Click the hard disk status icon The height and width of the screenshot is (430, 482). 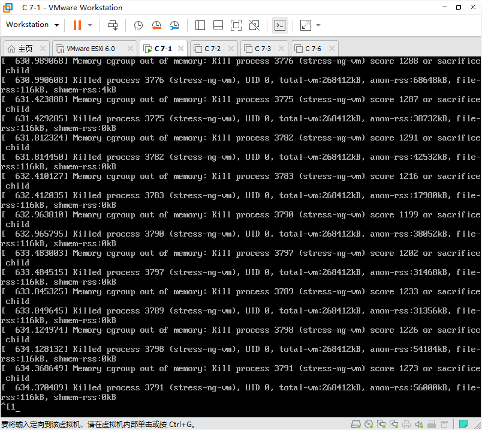tap(356, 424)
